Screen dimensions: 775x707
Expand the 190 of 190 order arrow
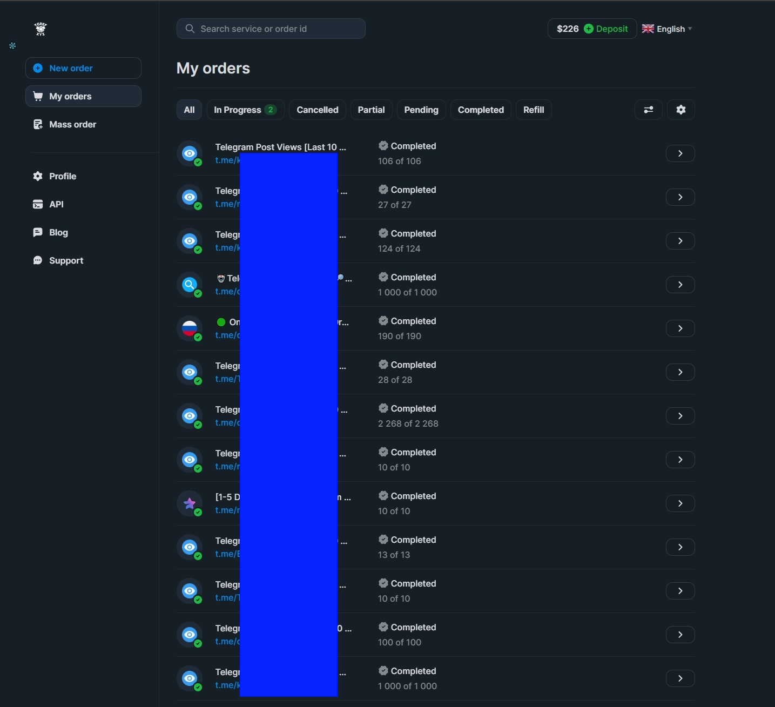click(680, 328)
